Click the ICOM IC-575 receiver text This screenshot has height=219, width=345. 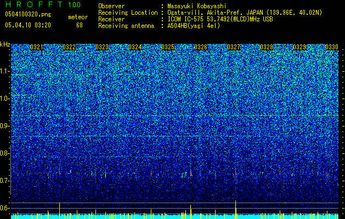point(220,19)
